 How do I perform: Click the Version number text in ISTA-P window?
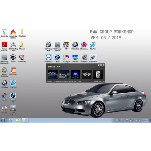tap(99, 82)
